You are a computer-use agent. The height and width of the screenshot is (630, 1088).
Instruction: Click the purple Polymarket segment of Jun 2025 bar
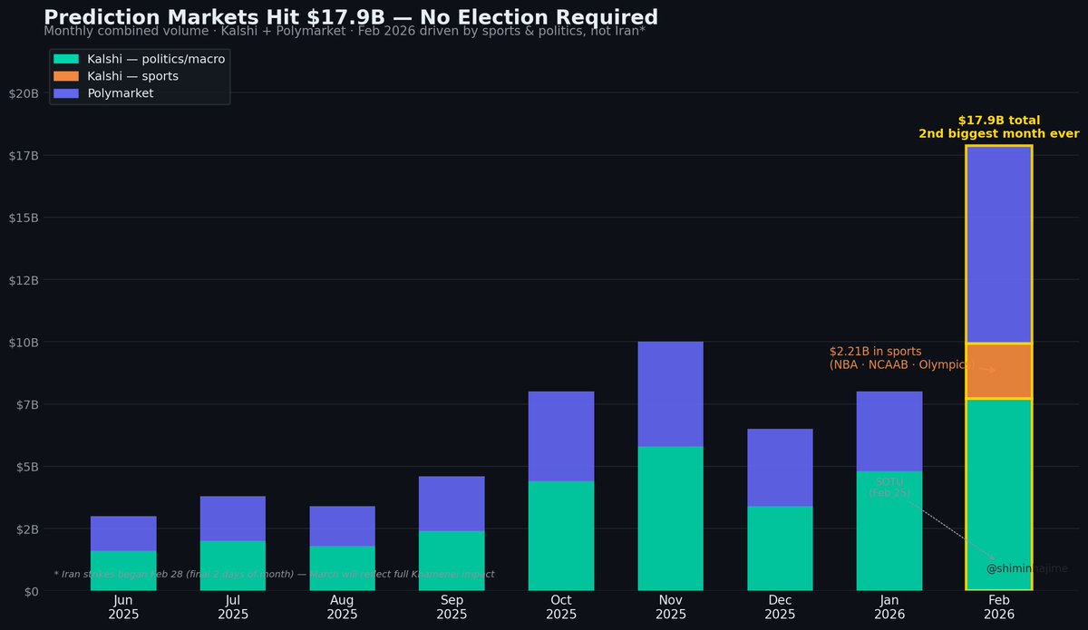(x=123, y=534)
